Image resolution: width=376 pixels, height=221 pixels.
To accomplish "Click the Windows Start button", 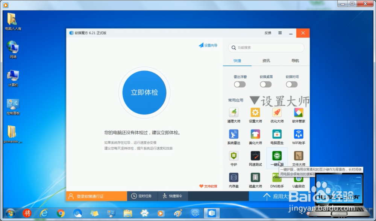I will point(10,213).
